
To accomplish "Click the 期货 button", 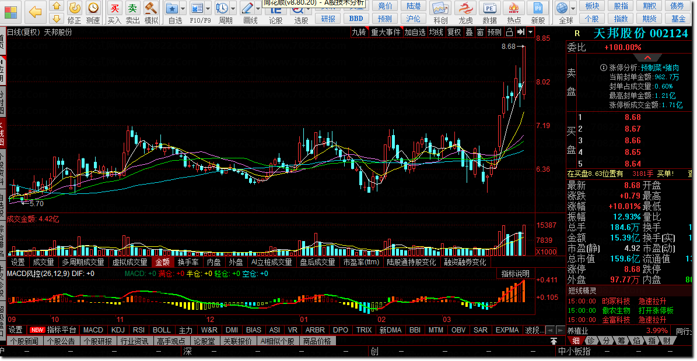I will pyautogui.click(x=649, y=19).
